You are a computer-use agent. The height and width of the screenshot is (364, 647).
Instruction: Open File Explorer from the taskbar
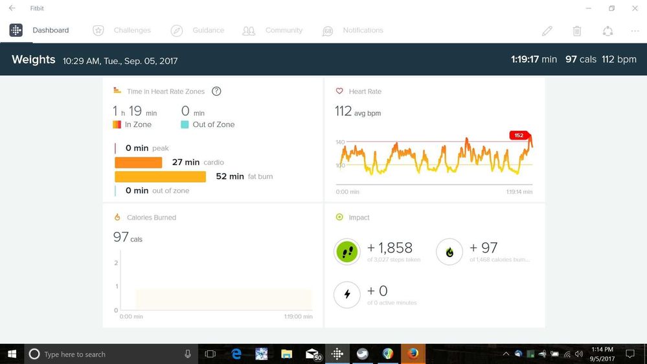click(286, 354)
